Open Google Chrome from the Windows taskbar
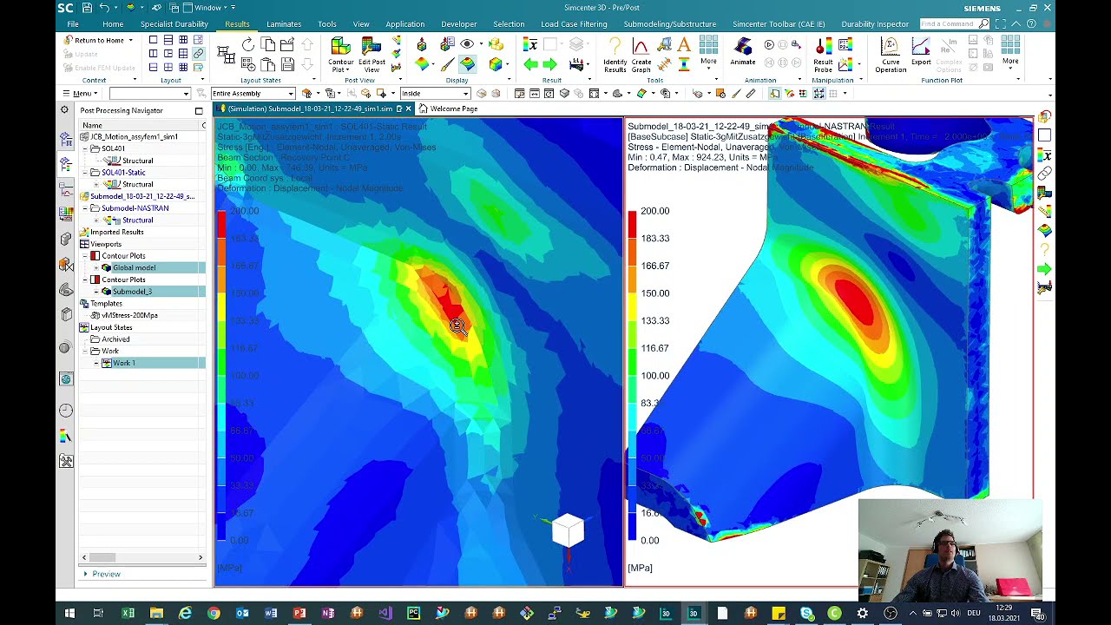Screen dimensions: 1111x625 coord(214,614)
